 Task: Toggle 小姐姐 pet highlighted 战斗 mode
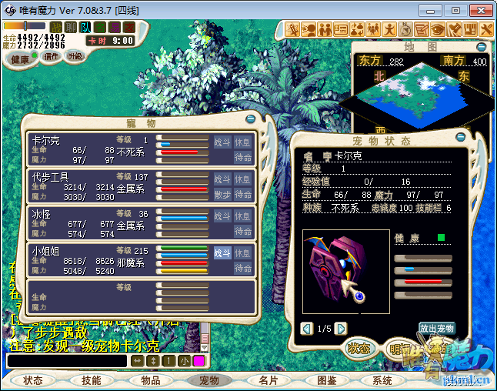tap(222, 253)
